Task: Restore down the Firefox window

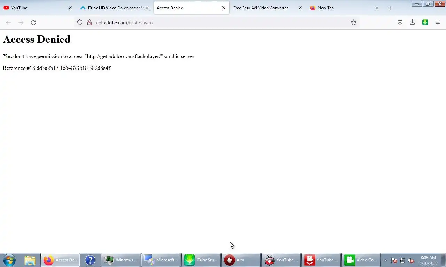Action: [428, 3]
